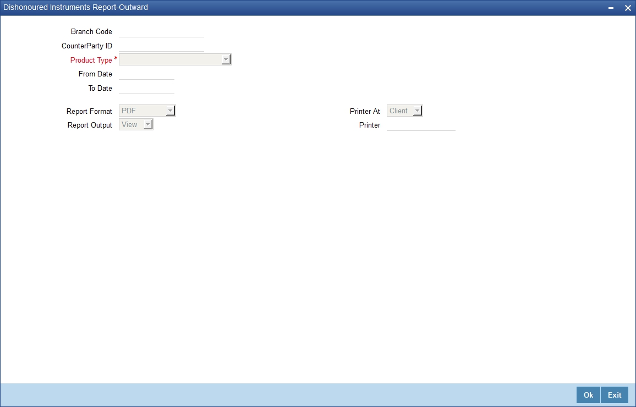Click the Branch Code input field

coord(161,31)
